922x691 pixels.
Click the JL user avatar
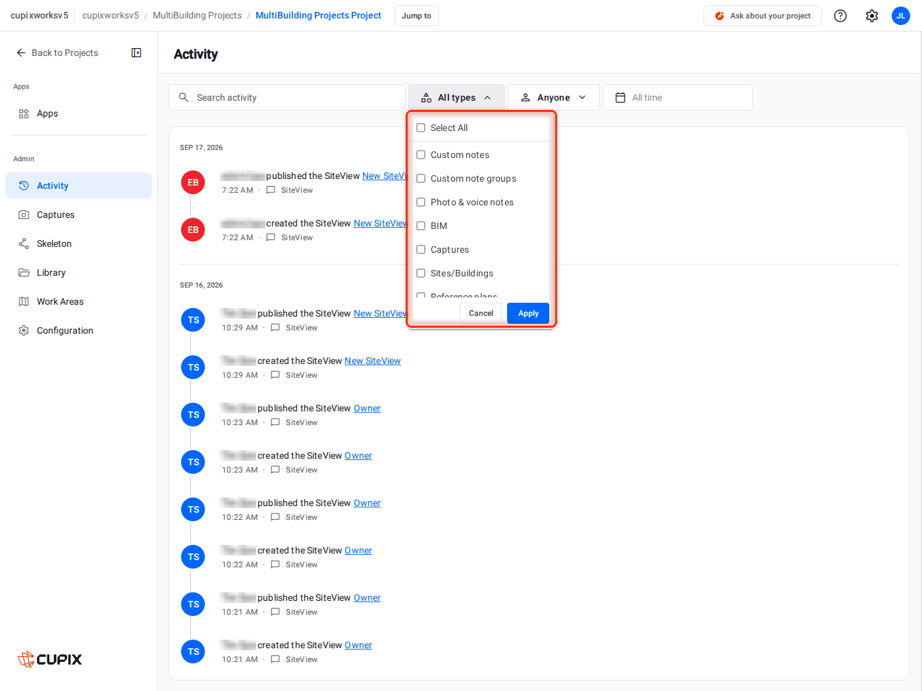tap(901, 16)
